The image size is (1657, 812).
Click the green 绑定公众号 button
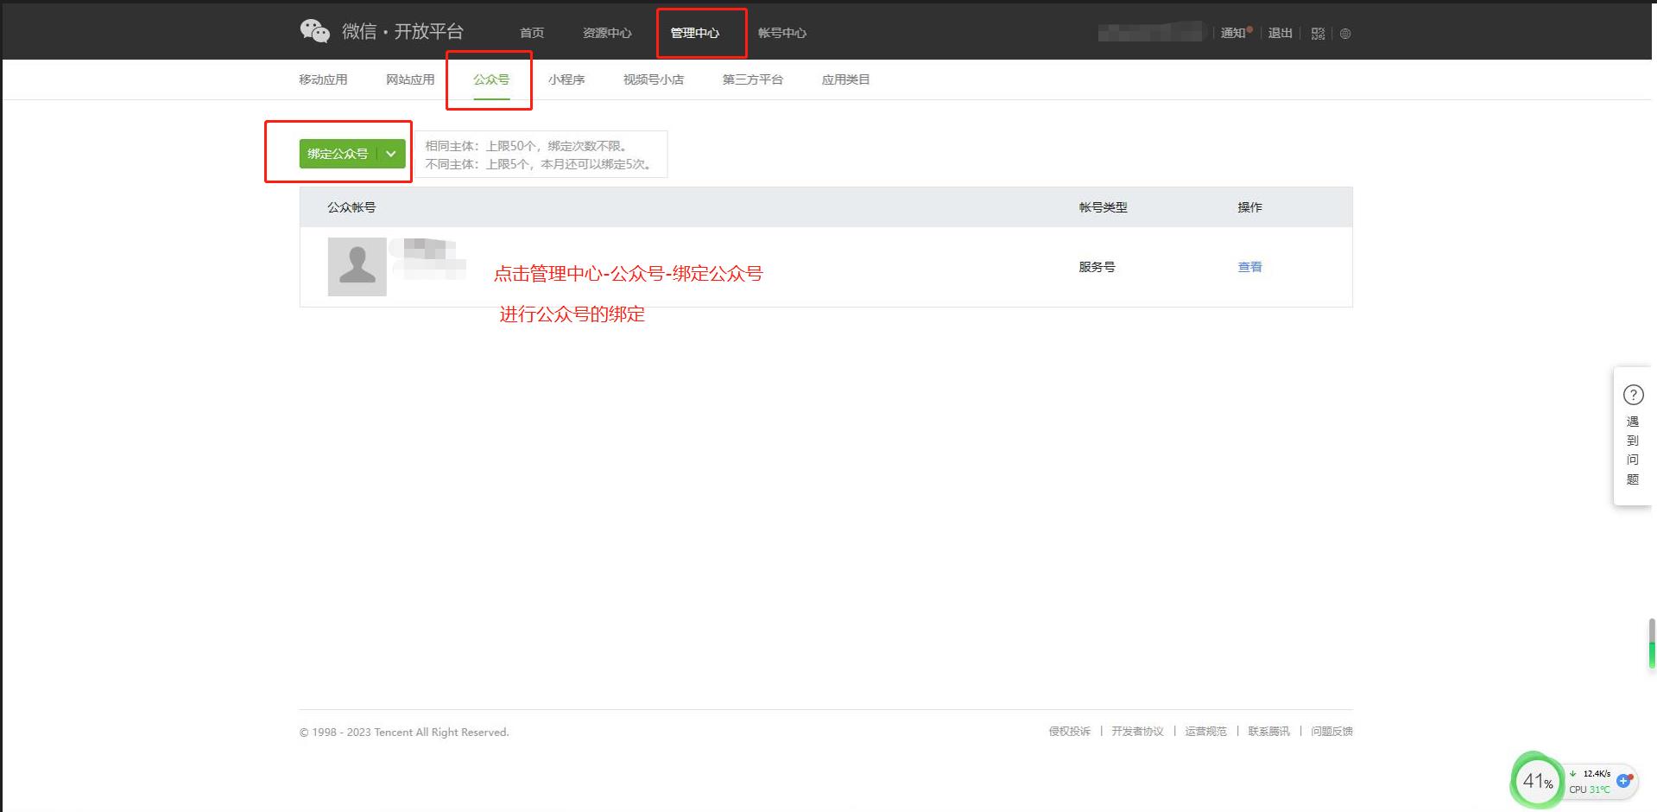point(338,154)
